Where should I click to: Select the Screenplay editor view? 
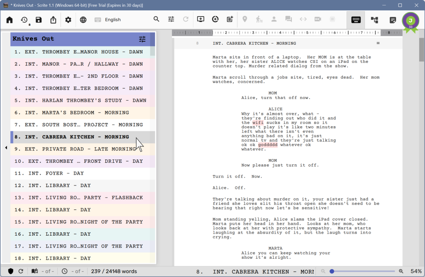click(x=356, y=19)
